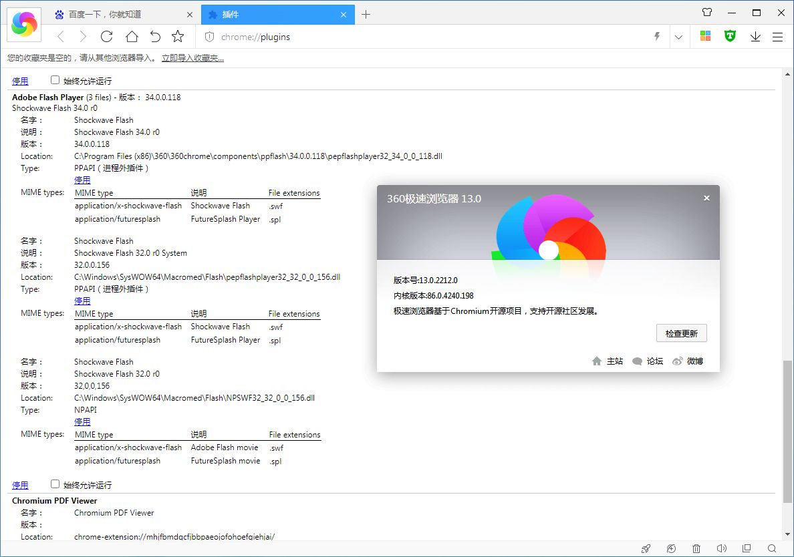Open the green shield extension icon

pos(730,37)
